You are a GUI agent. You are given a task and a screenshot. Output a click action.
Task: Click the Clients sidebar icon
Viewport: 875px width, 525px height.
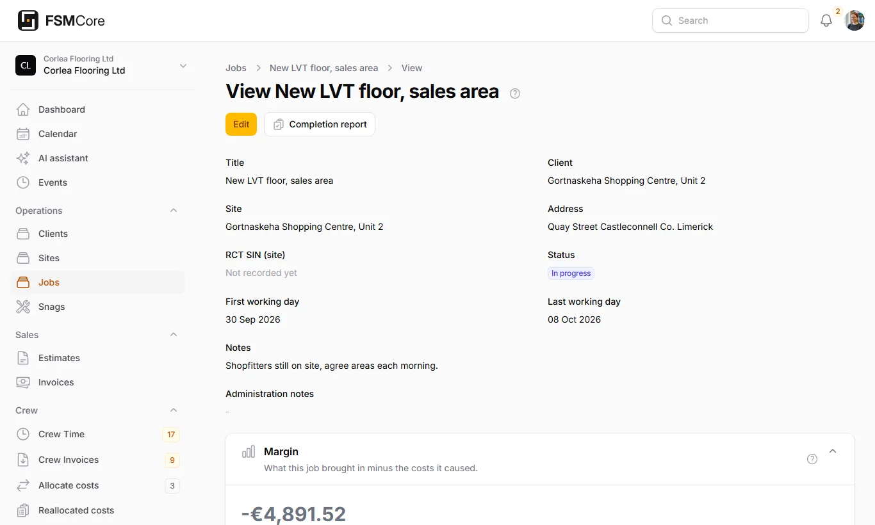pyautogui.click(x=23, y=234)
